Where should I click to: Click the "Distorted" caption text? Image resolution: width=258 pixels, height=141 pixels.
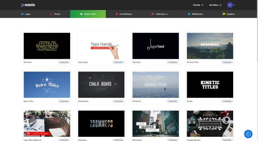coord(136,62)
